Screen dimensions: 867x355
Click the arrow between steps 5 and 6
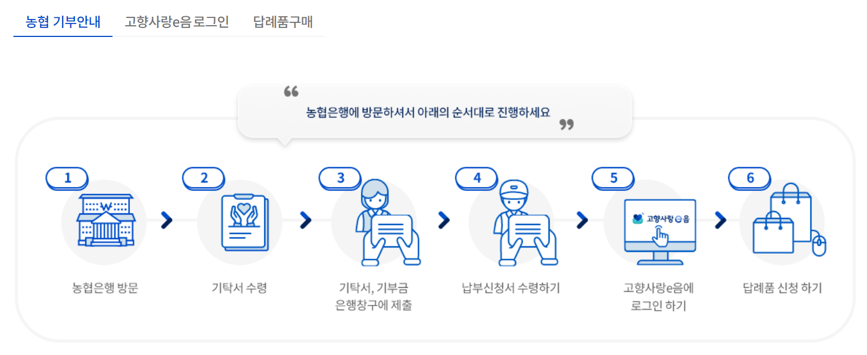pyautogui.click(x=720, y=221)
